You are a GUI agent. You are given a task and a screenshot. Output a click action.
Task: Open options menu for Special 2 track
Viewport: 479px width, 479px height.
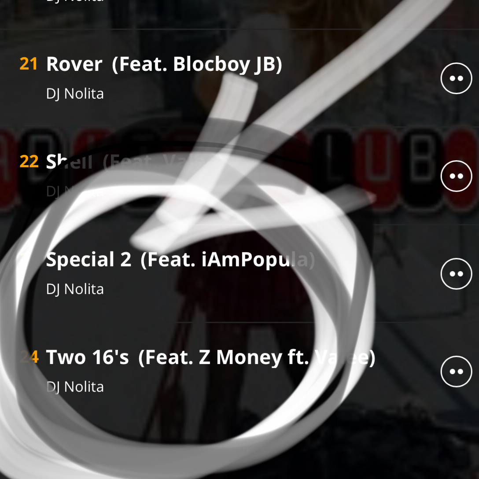[457, 274]
